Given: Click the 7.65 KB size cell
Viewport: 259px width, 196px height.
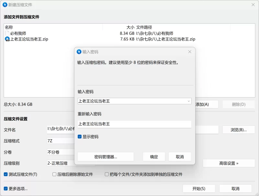Looking at the screenshot, I should [x=127, y=39].
